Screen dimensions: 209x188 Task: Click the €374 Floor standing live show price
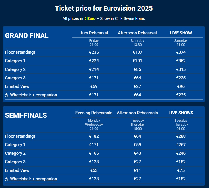[x=181, y=52]
